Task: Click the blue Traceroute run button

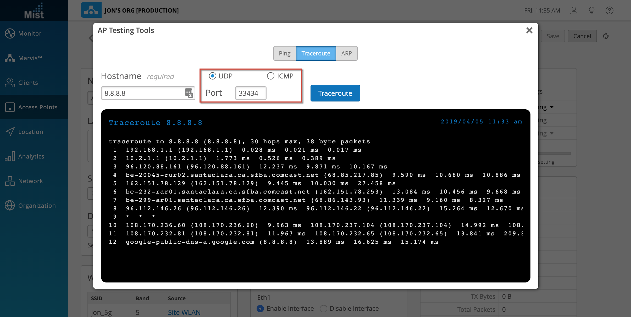Action: 335,93
